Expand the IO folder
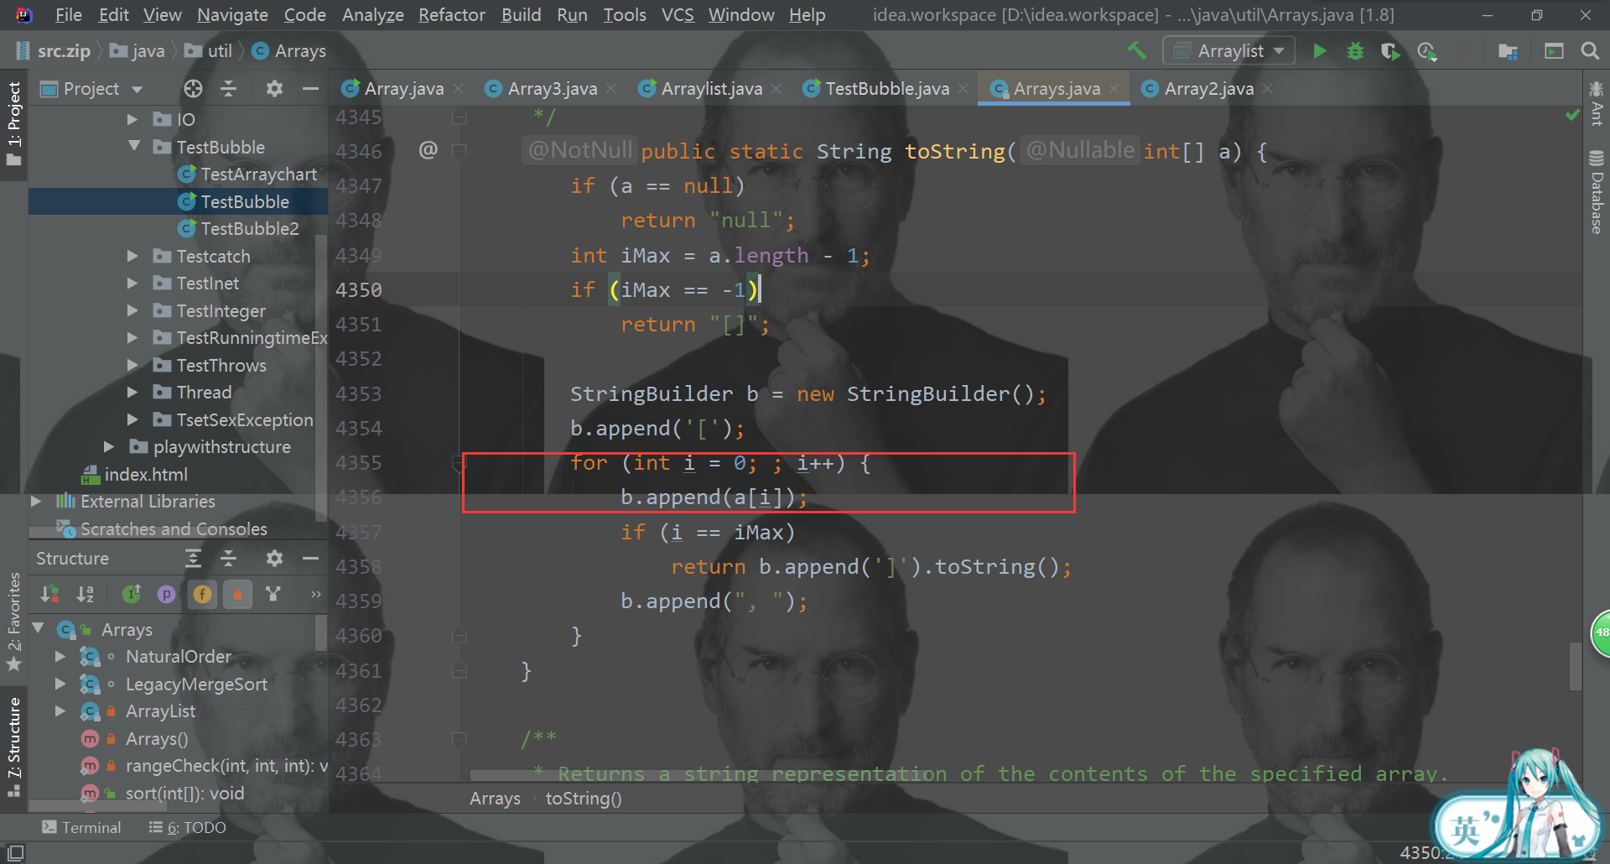Image resolution: width=1610 pixels, height=864 pixels. (132, 120)
